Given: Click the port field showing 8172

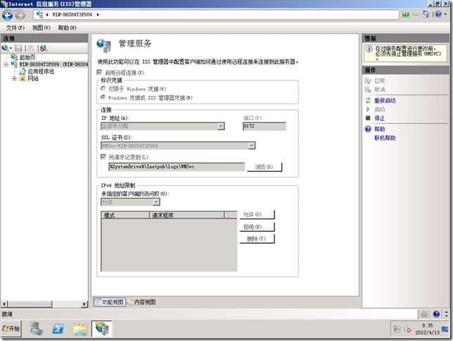Looking at the screenshot, I should pyautogui.click(x=264, y=126).
